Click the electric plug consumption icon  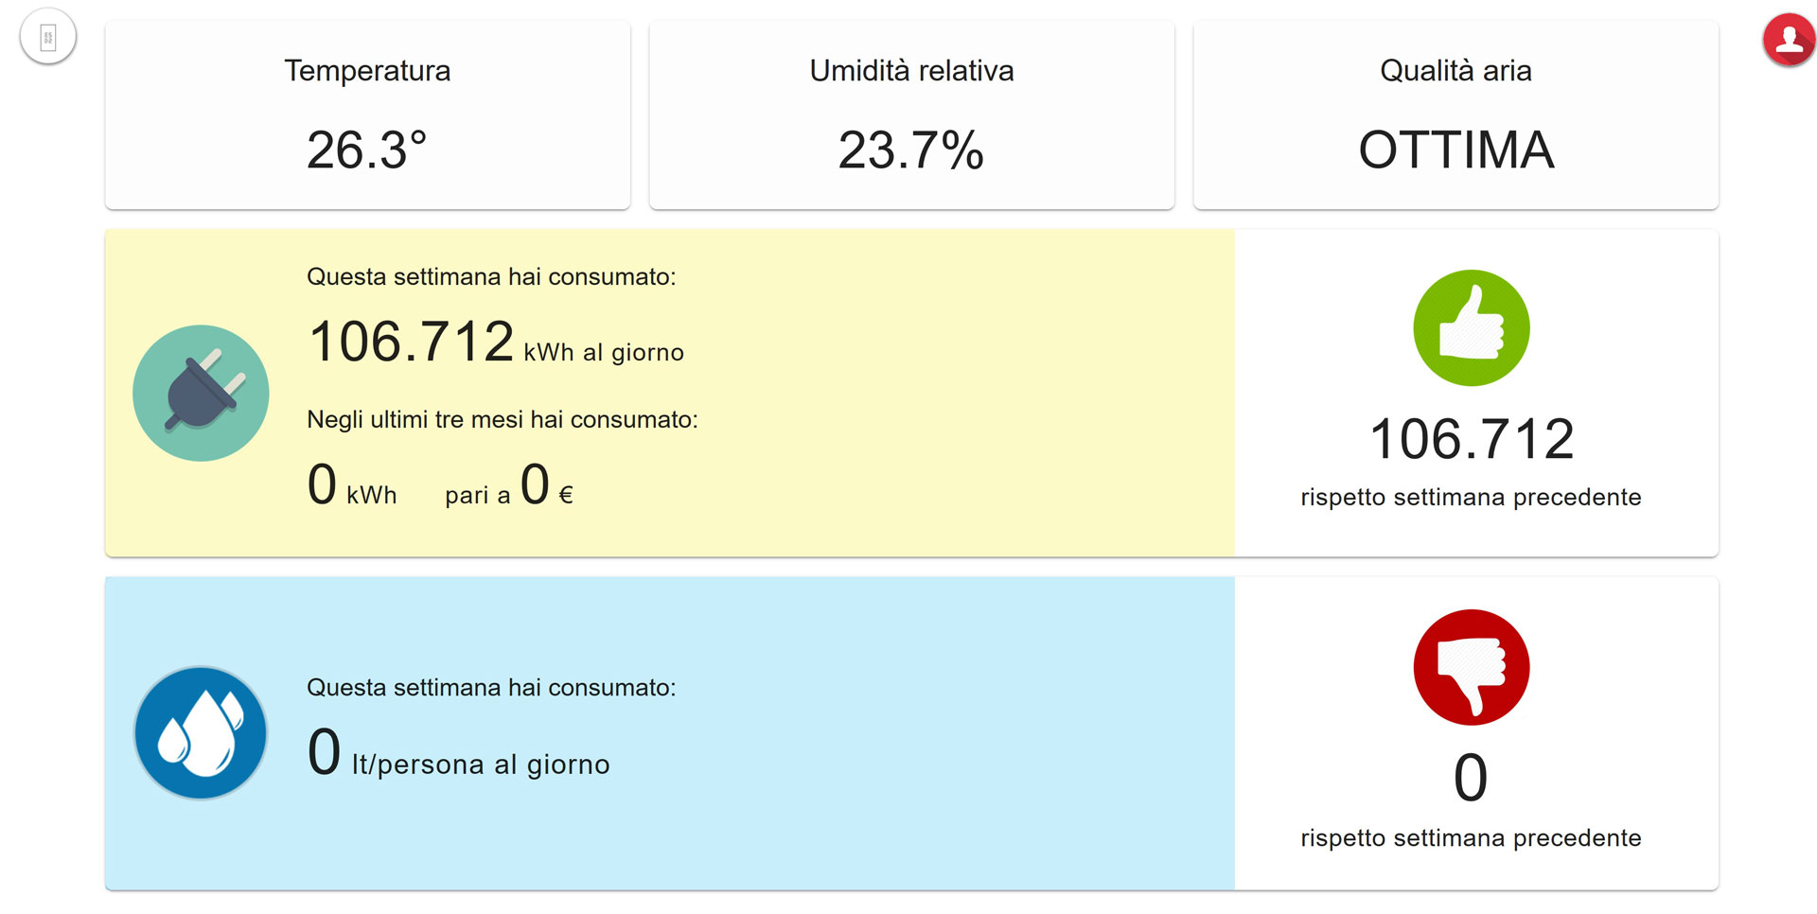click(x=201, y=393)
